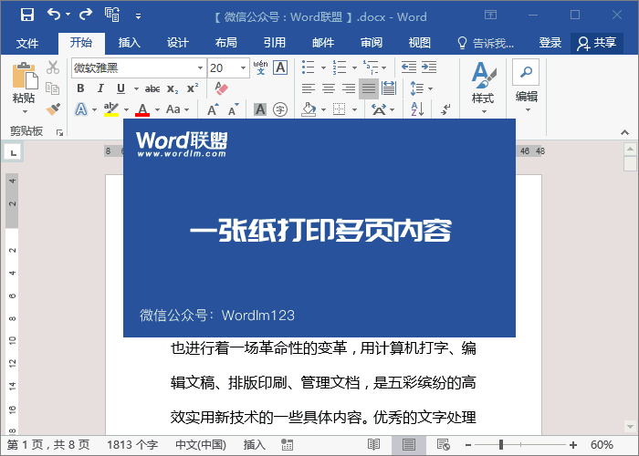Clear all formatting with eraser icon
The height and width of the screenshot is (456, 639).
tap(221, 88)
